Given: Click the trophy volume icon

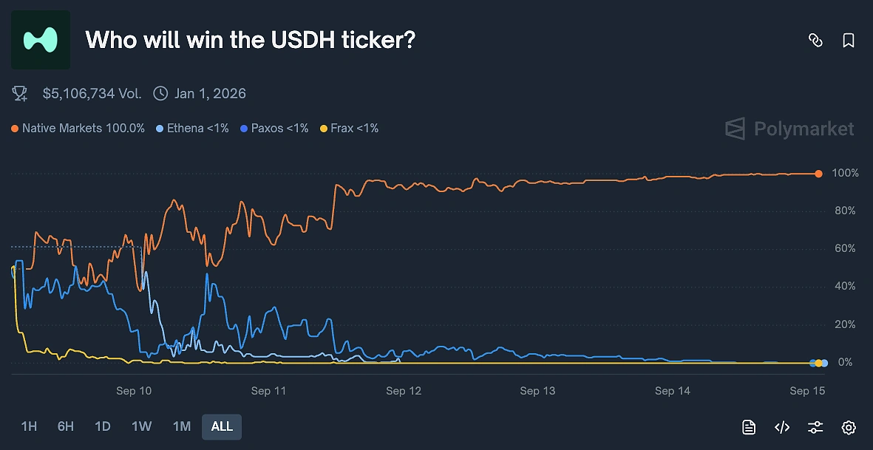Looking at the screenshot, I should (x=19, y=93).
